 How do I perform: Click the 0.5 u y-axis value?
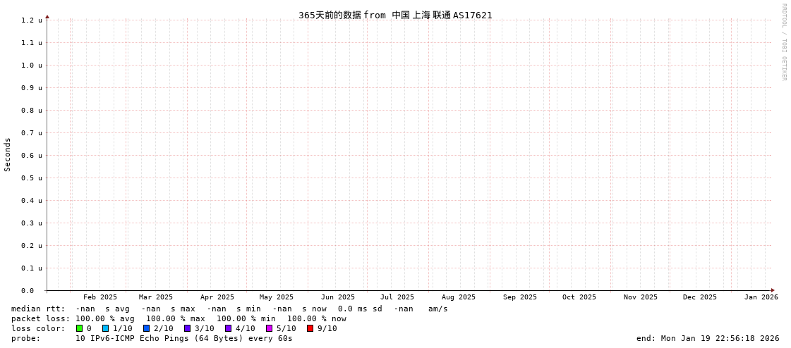[31, 178]
